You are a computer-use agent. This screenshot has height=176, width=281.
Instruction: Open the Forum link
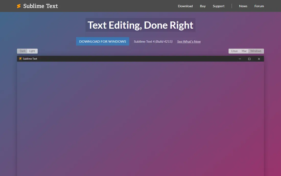click(x=259, y=6)
